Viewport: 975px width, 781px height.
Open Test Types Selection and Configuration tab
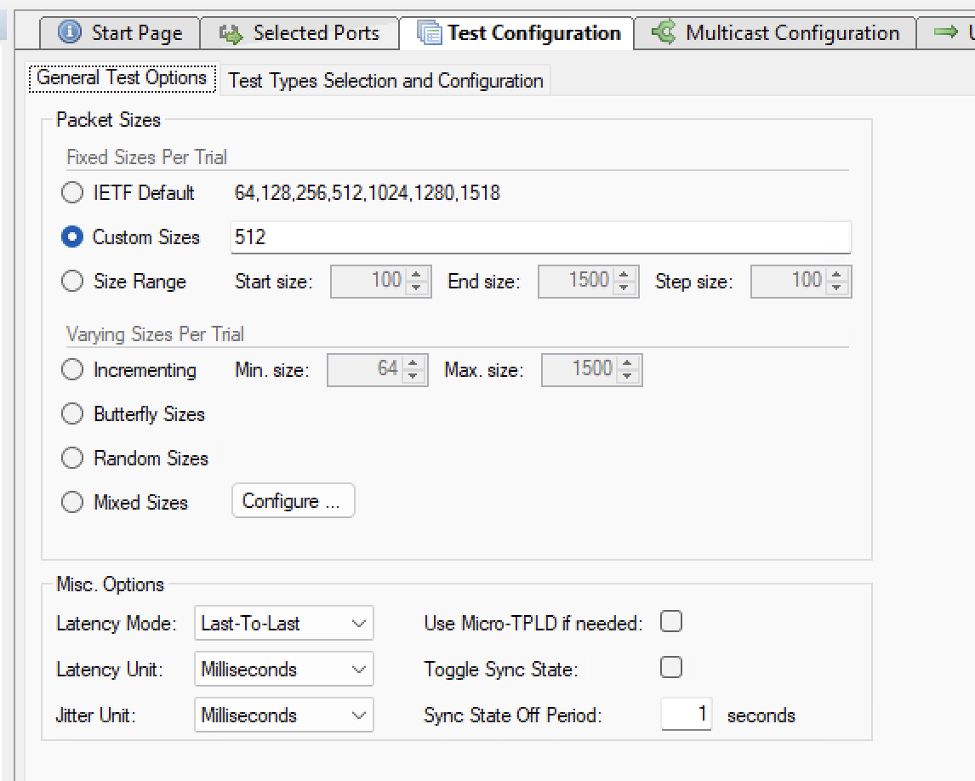[x=385, y=81]
